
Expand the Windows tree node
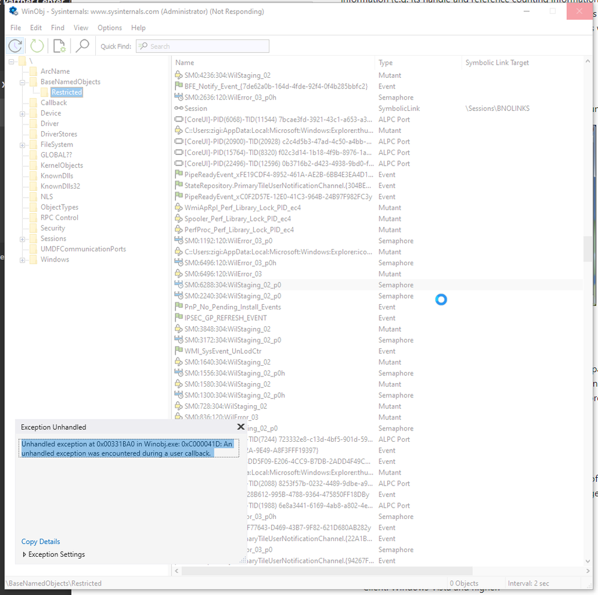[x=23, y=260]
